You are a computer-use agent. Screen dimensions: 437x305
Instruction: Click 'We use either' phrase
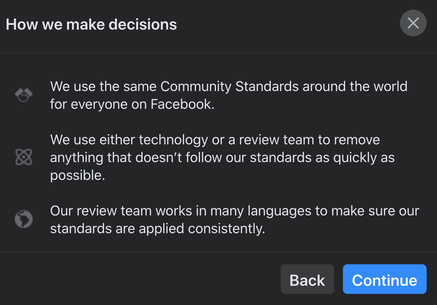coord(93,140)
